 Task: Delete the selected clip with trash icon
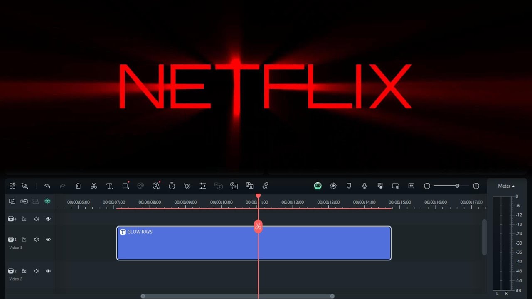78,186
